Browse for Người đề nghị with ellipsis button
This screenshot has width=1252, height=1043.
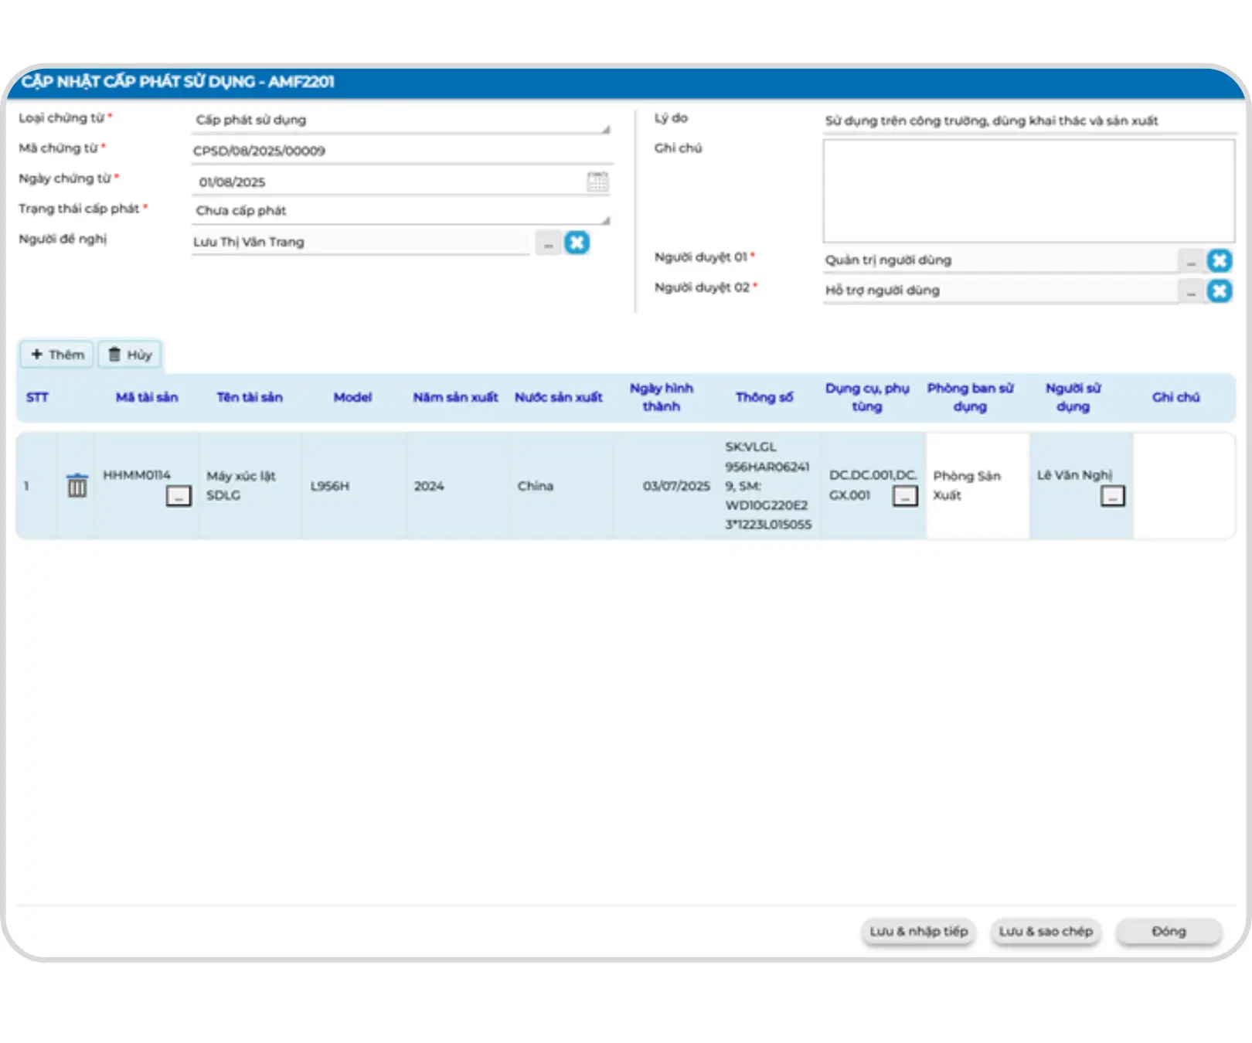(548, 243)
